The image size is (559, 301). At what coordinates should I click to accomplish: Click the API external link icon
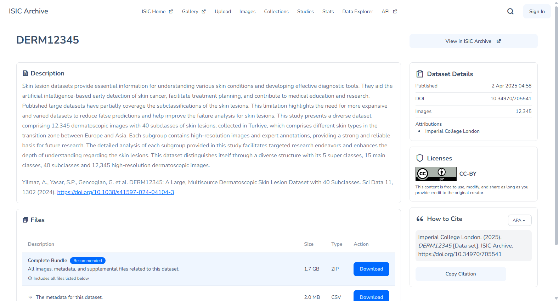coord(395,11)
